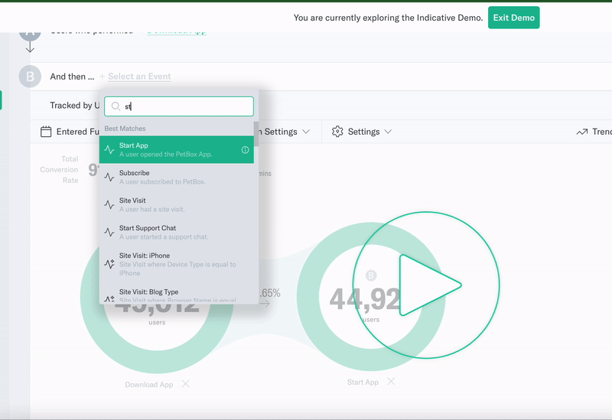
Task: Focus the event search input field
Action: click(179, 106)
